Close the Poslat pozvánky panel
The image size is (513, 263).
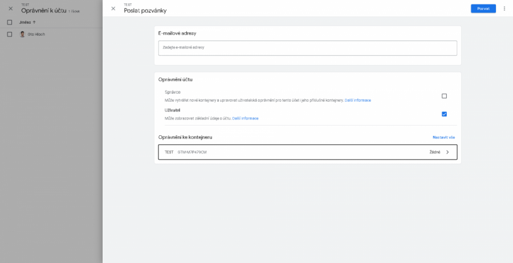tap(113, 9)
